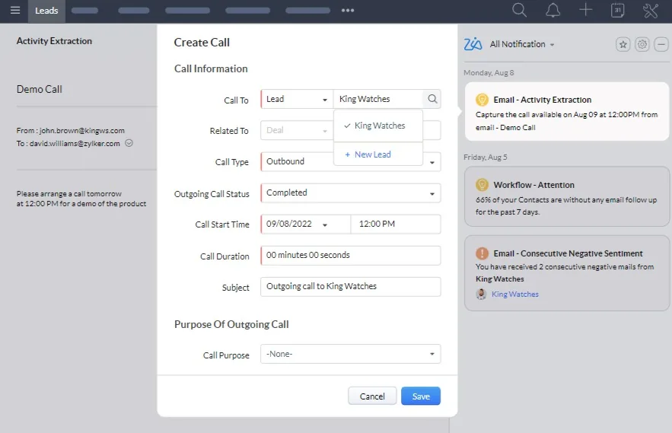Click the plus create-new icon
Viewport: 672px width, 433px height.
585,9
